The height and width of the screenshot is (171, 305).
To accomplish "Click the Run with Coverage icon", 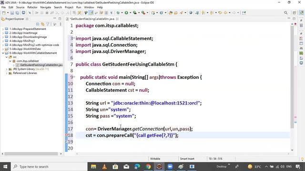I will (134, 13).
